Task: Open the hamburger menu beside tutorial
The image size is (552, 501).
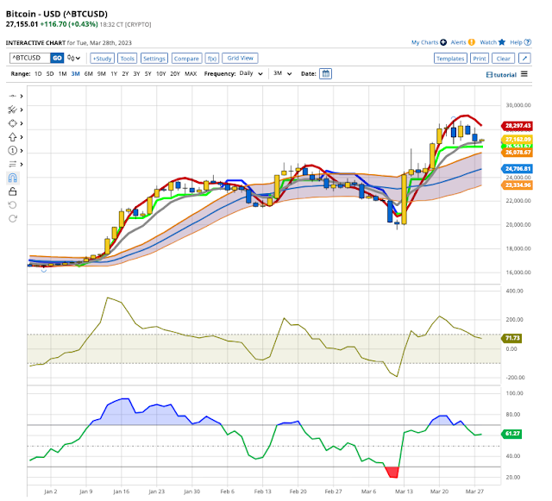Action: (x=524, y=74)
